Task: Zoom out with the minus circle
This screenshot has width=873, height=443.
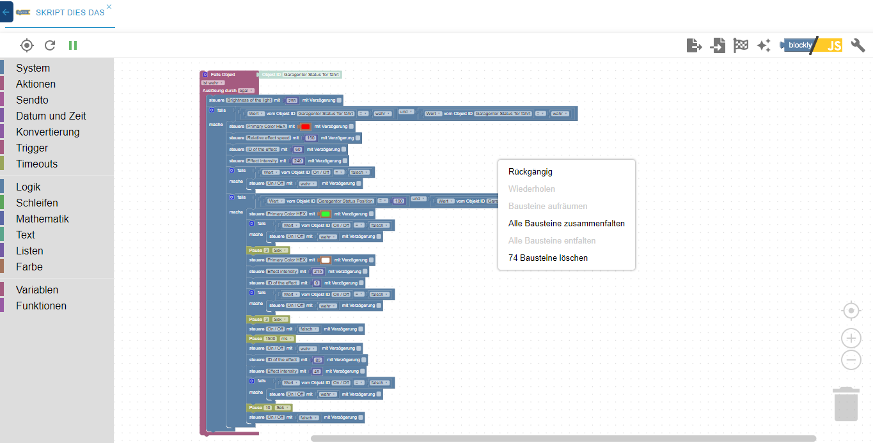Action: (x=851, y=360)
